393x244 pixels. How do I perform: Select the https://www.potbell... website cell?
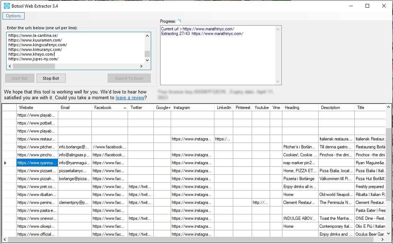click(x=37, y=123)
